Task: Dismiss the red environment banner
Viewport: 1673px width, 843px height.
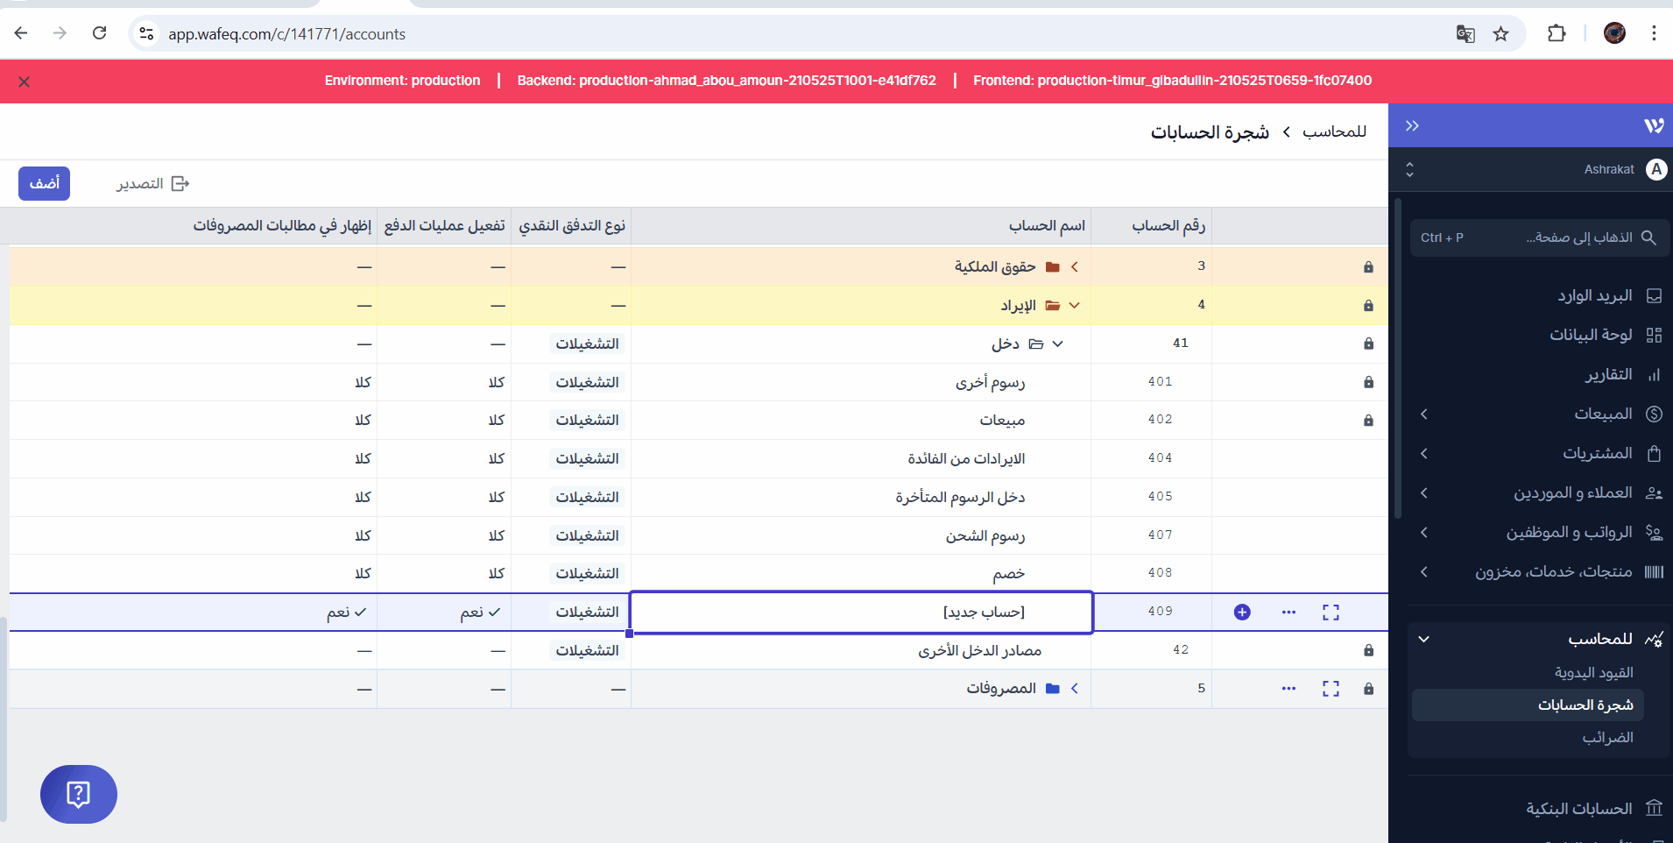Action: pyautogui.click(x=25, y=81)
